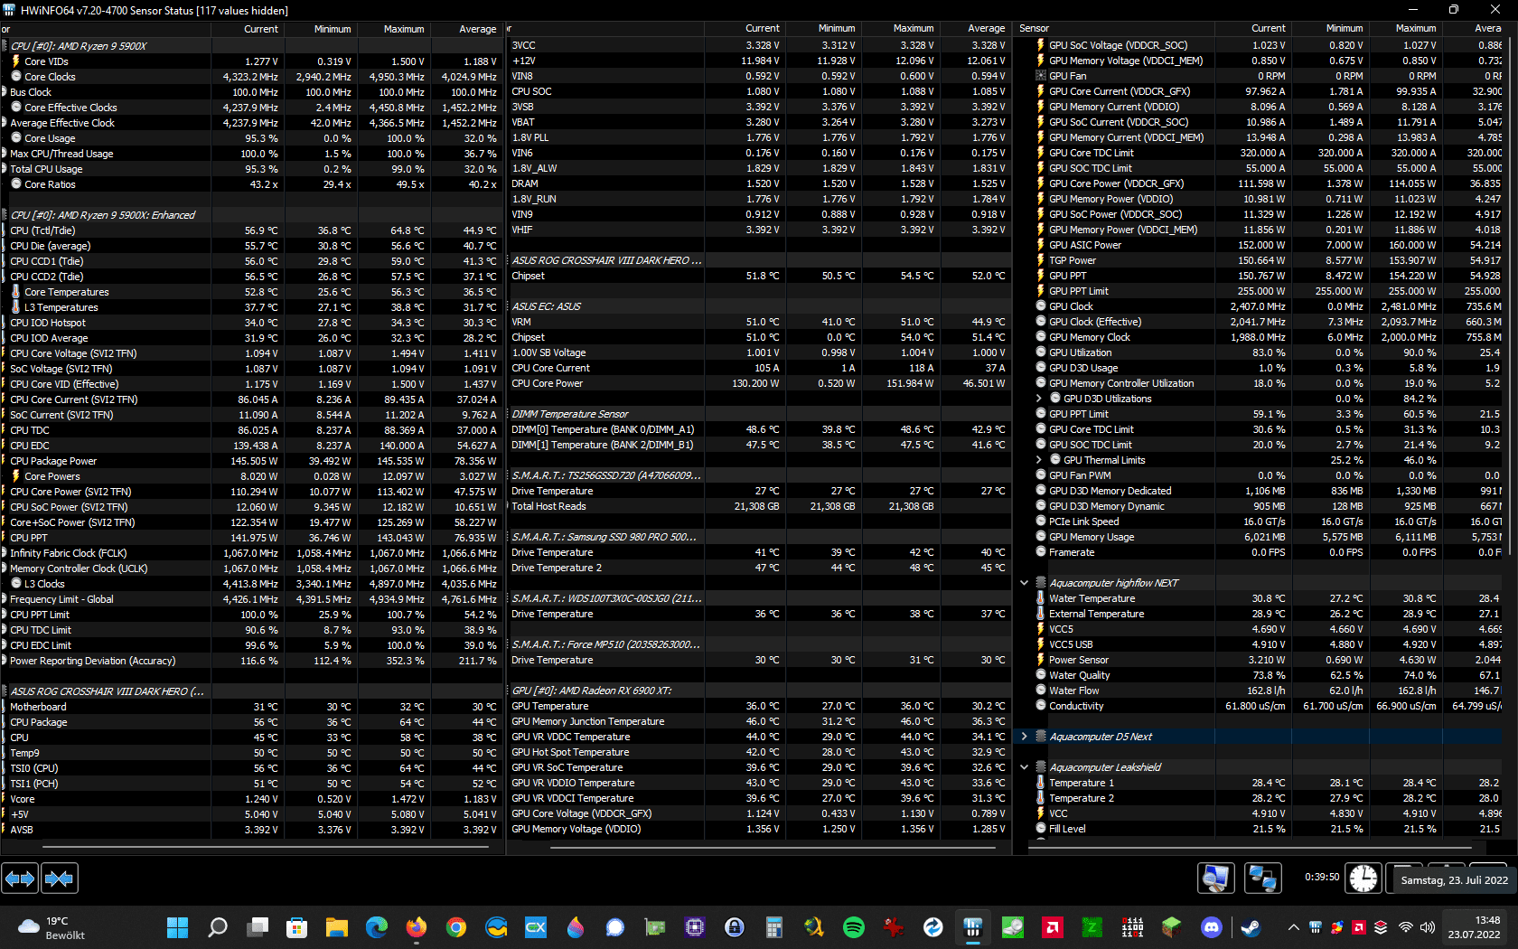This screenshot has width=1518, height=949.
Task: Open the Calculator taskbar icon
Action: (774, 927)
